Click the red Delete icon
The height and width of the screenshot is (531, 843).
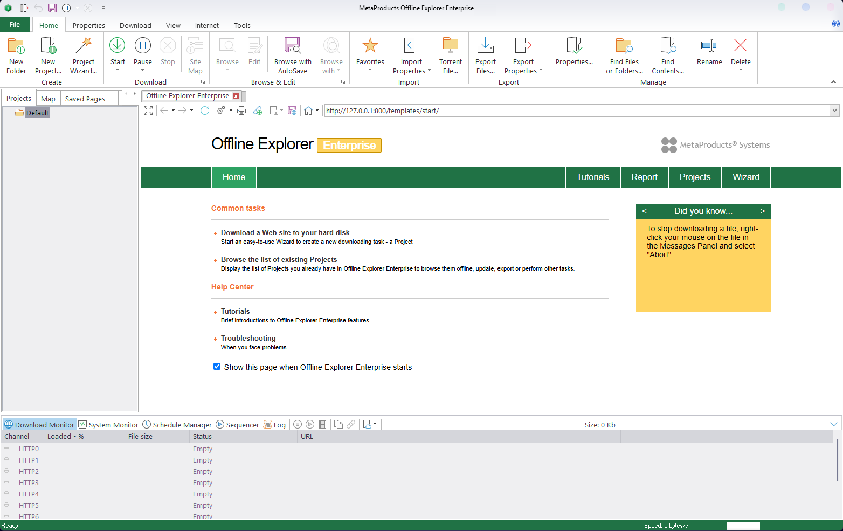pyautogui.click(x=741, y=46)
